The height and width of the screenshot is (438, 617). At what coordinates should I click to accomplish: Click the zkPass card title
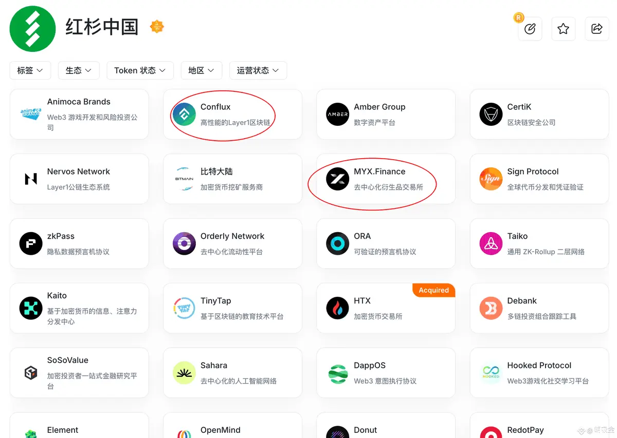pos(61,236)
